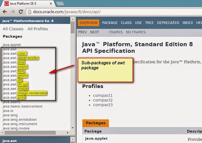Open the java.awt.font package
Viewport: 202px width, 143px height.
click(14, 71)
